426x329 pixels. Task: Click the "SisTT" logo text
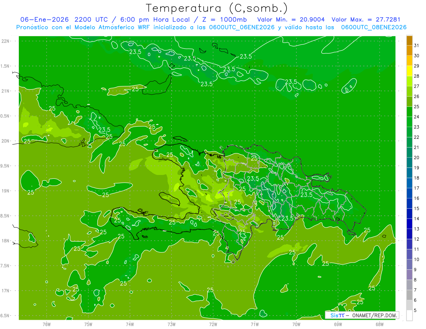(337, 315)
